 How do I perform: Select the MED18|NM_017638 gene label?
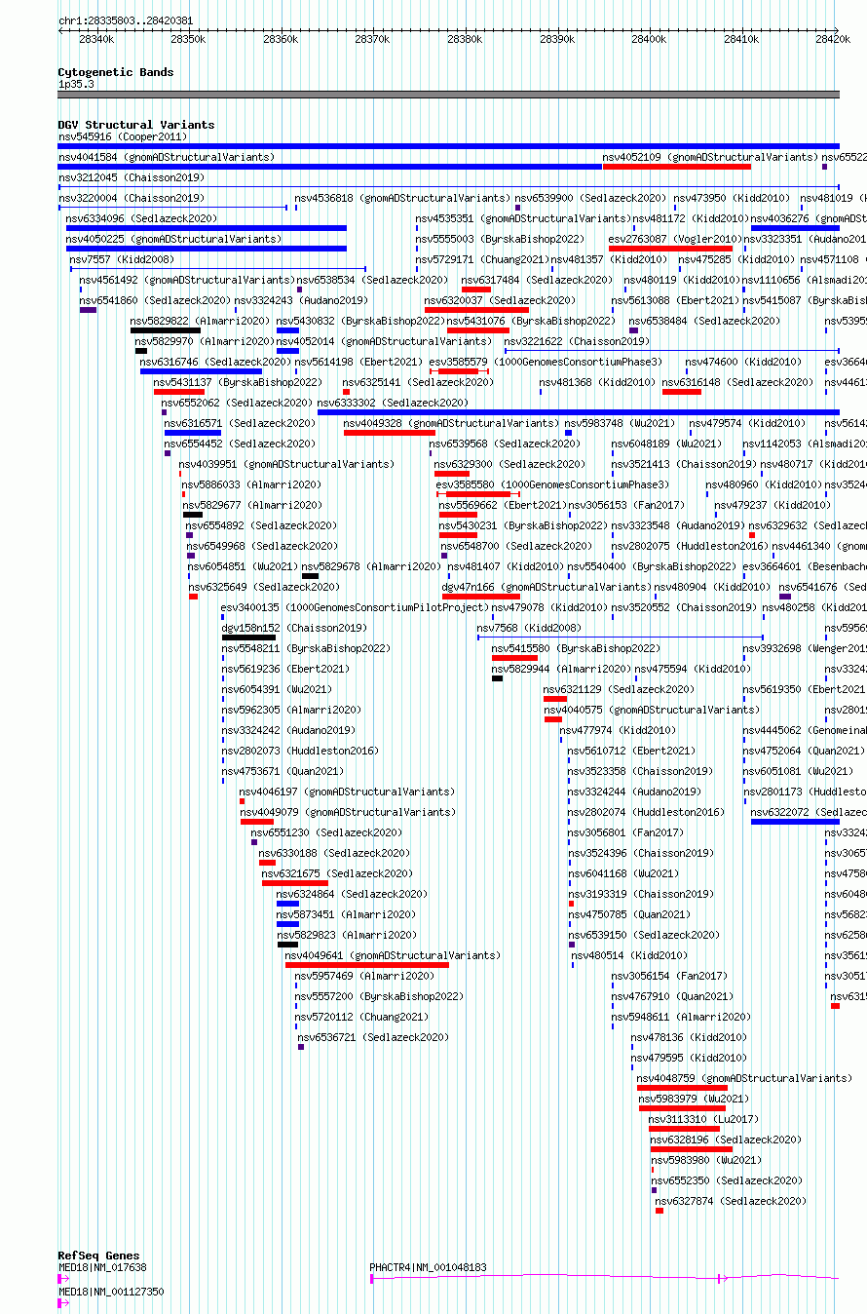[x=103, y=1267]
